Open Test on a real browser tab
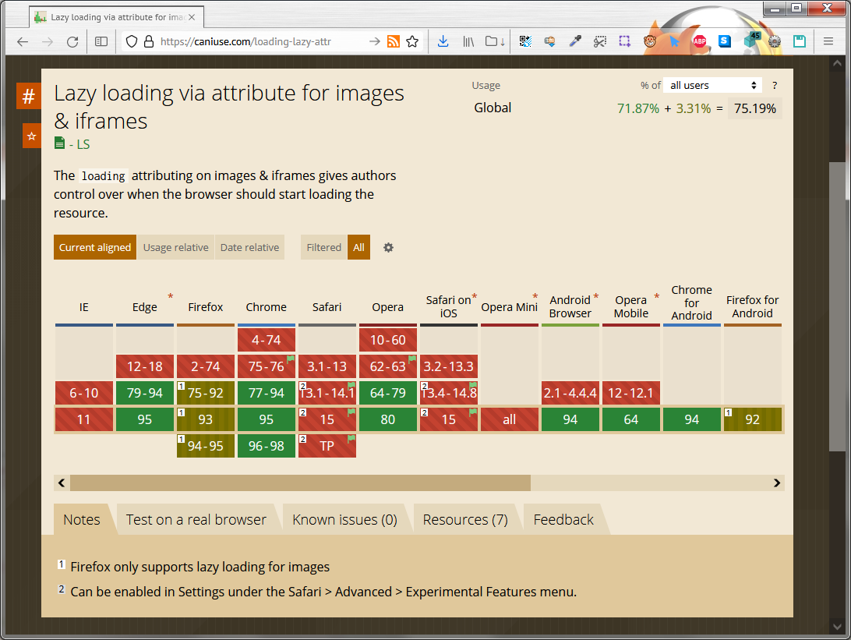The height and width of the screenshot is (640, 851). [x=196, y=519]
